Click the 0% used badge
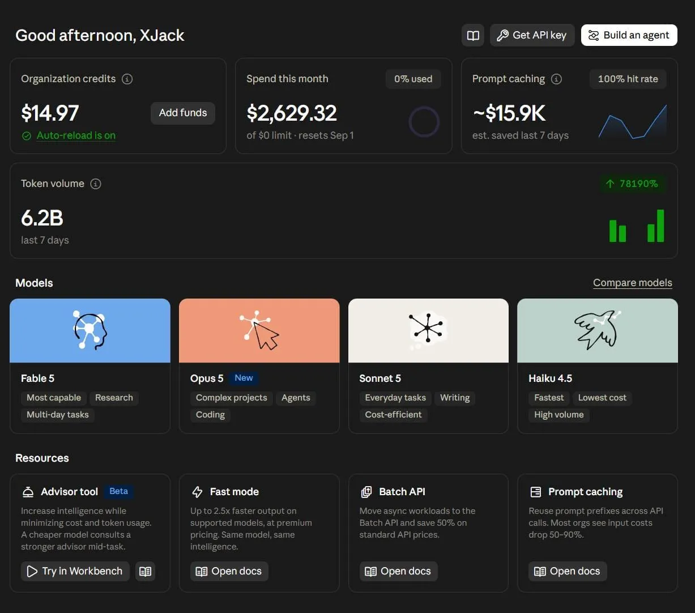 413,79
